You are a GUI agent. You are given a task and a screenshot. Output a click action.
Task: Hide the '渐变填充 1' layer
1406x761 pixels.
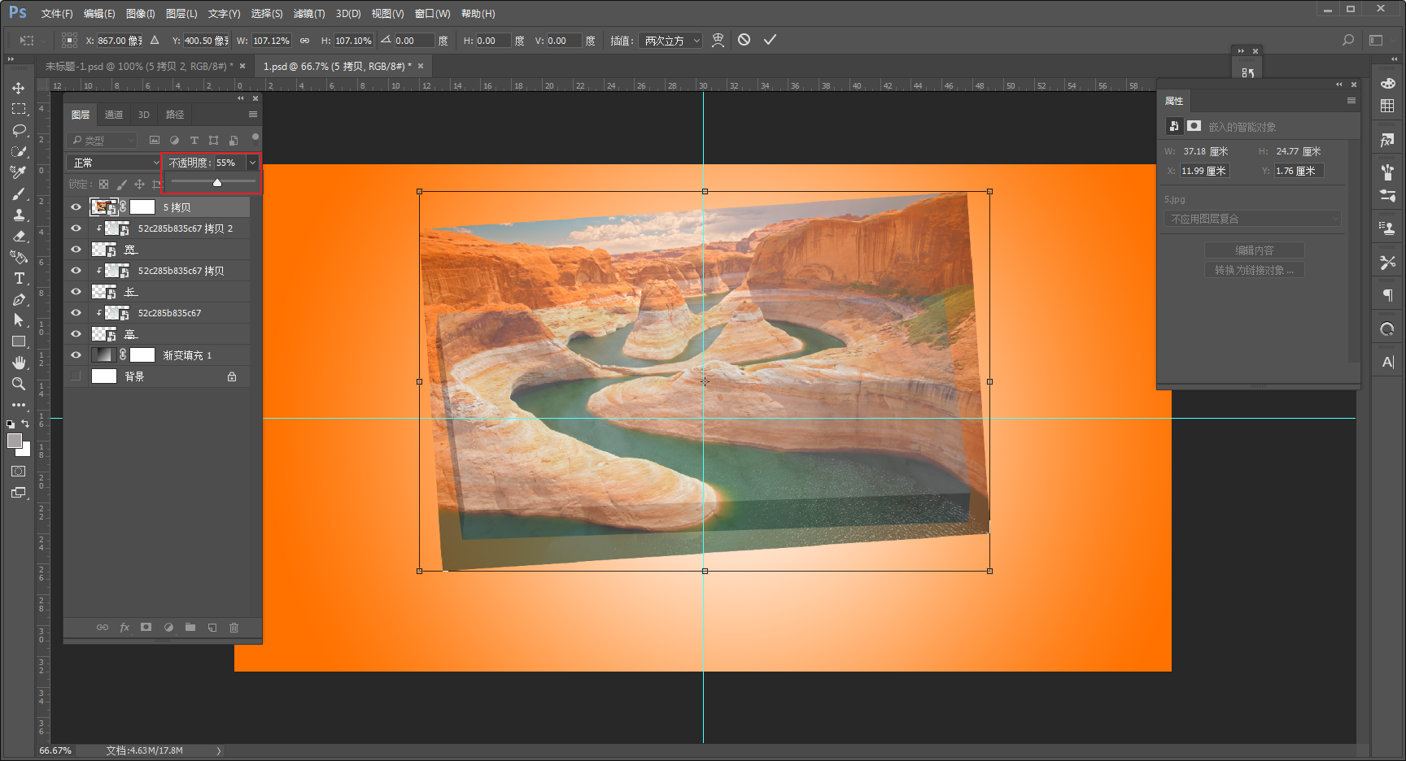pyautogui.click(x=76, y=355)
